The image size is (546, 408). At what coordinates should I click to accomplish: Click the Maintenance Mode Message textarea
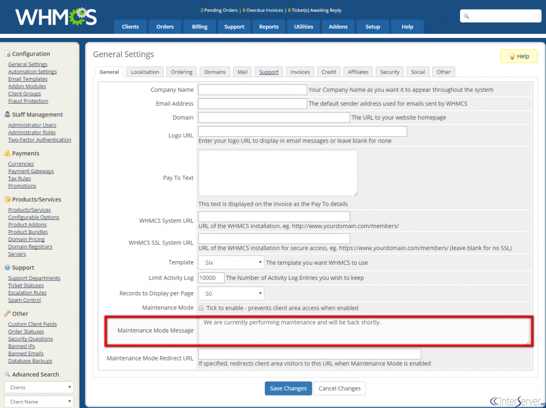coord(364,331)
